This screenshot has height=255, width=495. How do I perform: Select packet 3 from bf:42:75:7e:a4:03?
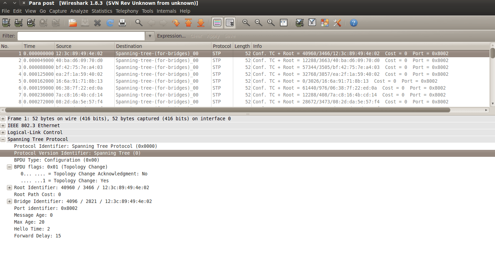(245, 67)
